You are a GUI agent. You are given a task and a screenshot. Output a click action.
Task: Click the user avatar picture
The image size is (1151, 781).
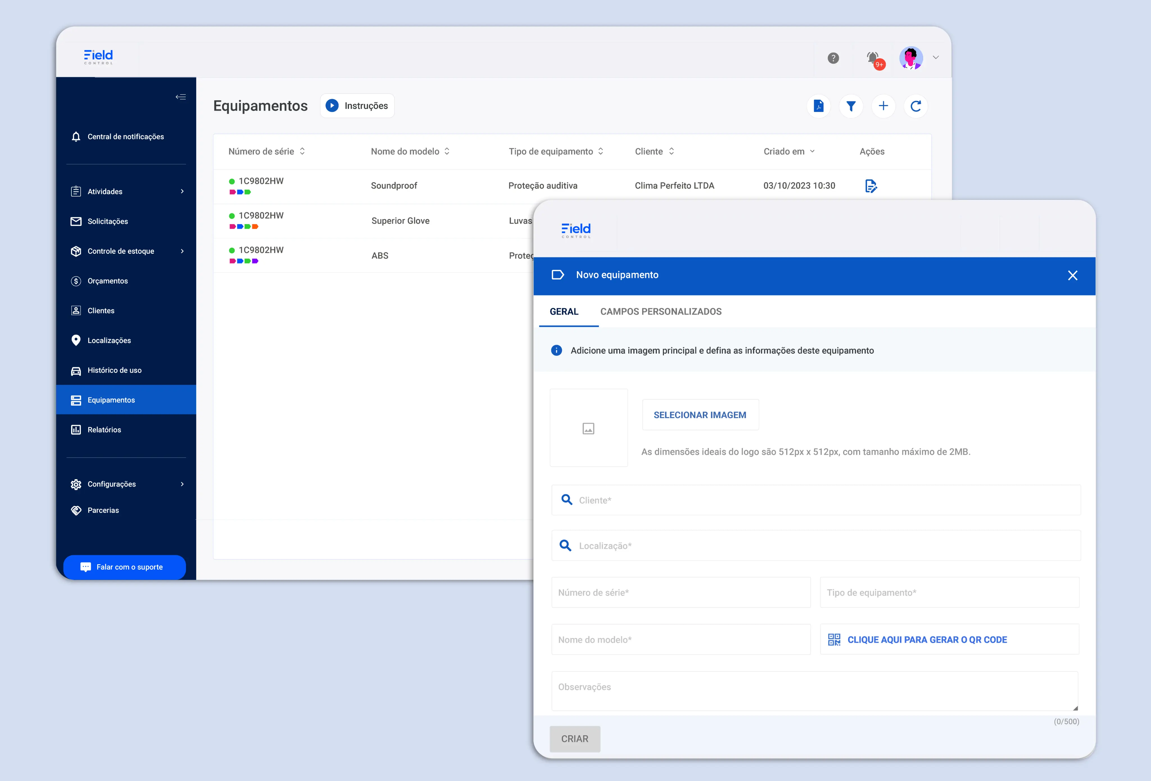point(911,58)
